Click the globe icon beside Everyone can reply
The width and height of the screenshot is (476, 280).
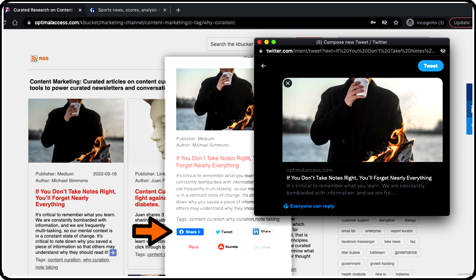coord(286,206)
